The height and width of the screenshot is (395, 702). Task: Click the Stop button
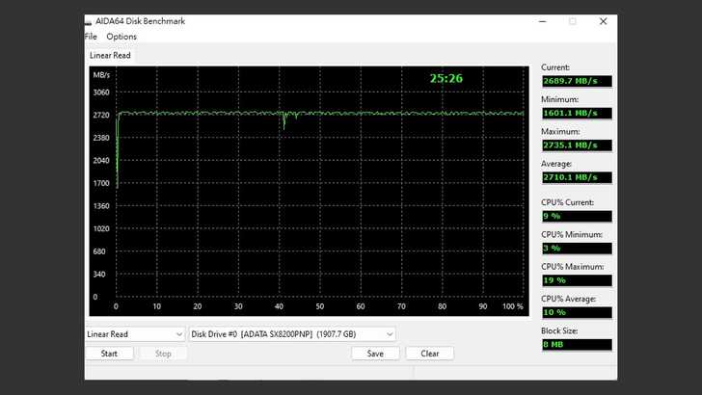(163, 354)
